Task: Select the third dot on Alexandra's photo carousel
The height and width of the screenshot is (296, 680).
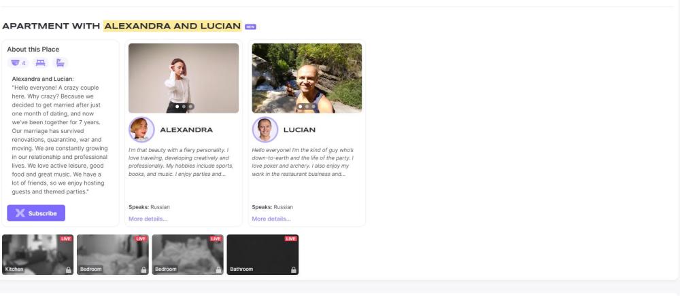Action: point(190,106)
